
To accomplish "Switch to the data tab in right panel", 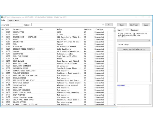I will click(x=120, y=30).
